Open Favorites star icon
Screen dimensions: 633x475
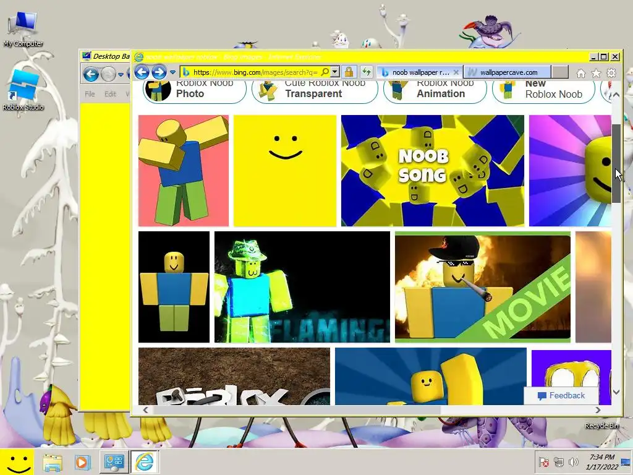click(x=596, y=73)
